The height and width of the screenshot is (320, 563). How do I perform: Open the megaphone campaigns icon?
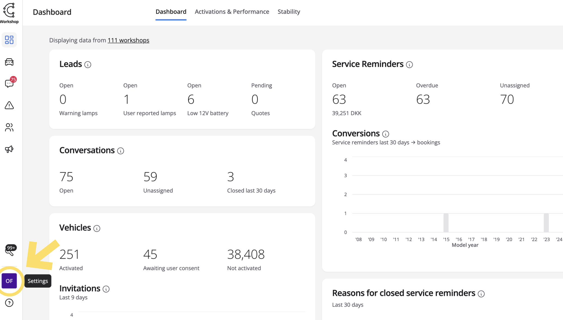pyautogui.click(x=9, y=149)
